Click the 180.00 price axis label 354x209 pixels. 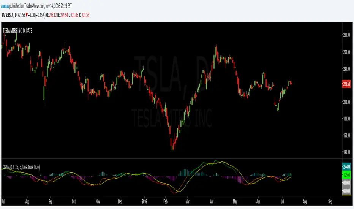coord(346,119)
